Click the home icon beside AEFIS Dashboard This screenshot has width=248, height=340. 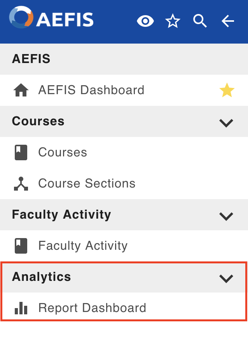[21, 90]
